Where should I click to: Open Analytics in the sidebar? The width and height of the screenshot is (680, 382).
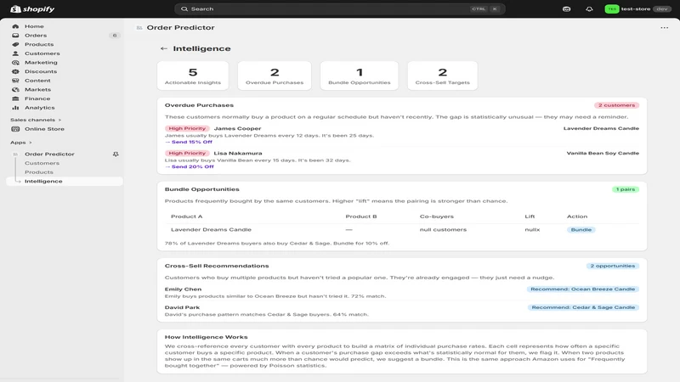coord(39,108)
